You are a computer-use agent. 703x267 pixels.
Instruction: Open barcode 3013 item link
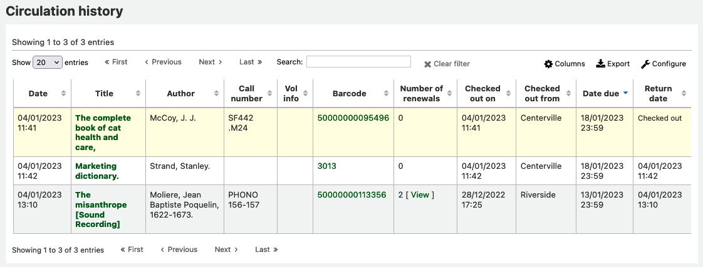tap(326, 166)
